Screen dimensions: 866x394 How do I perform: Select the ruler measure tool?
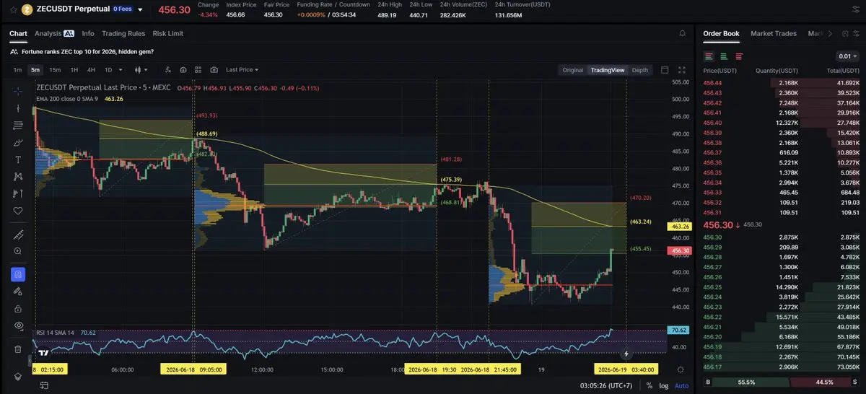click(18, 234)
